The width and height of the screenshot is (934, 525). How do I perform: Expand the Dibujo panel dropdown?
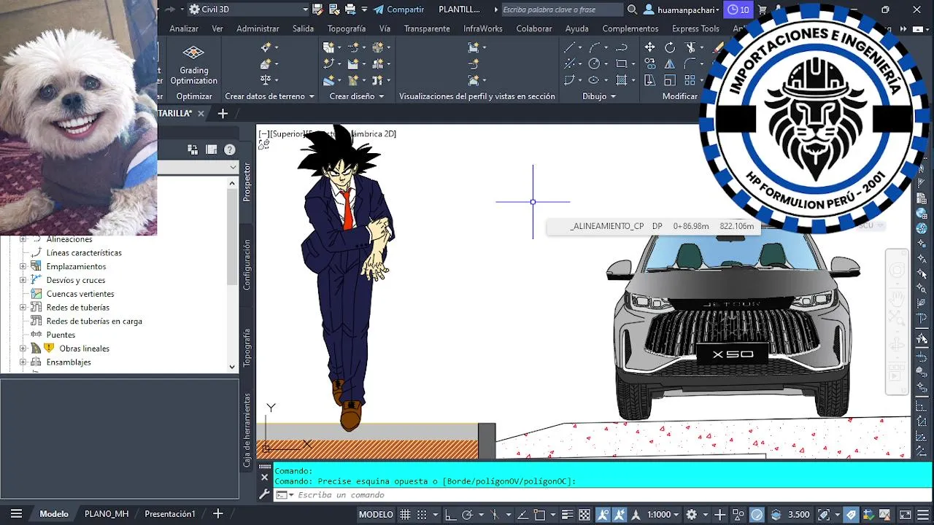(599, 96)
